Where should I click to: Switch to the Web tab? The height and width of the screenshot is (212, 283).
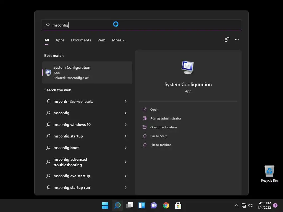tap(101, 40)
